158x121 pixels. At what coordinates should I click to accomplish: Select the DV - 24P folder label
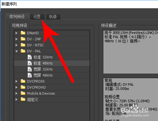click(x=34, y=39)
